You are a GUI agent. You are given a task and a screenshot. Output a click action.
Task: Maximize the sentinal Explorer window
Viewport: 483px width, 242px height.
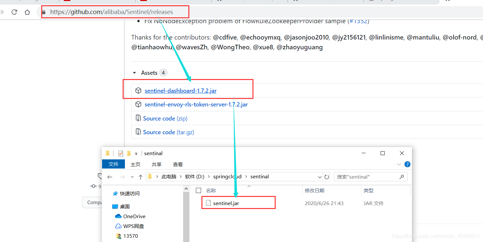(383, 153)
